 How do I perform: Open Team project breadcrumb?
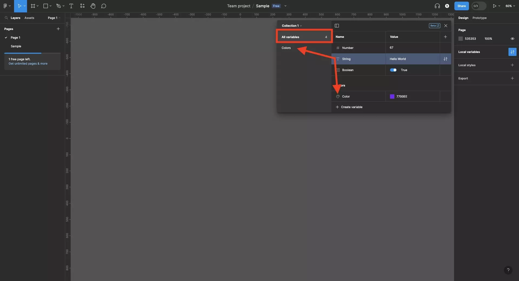[238, 6]
